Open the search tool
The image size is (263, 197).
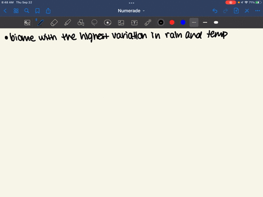27,11
